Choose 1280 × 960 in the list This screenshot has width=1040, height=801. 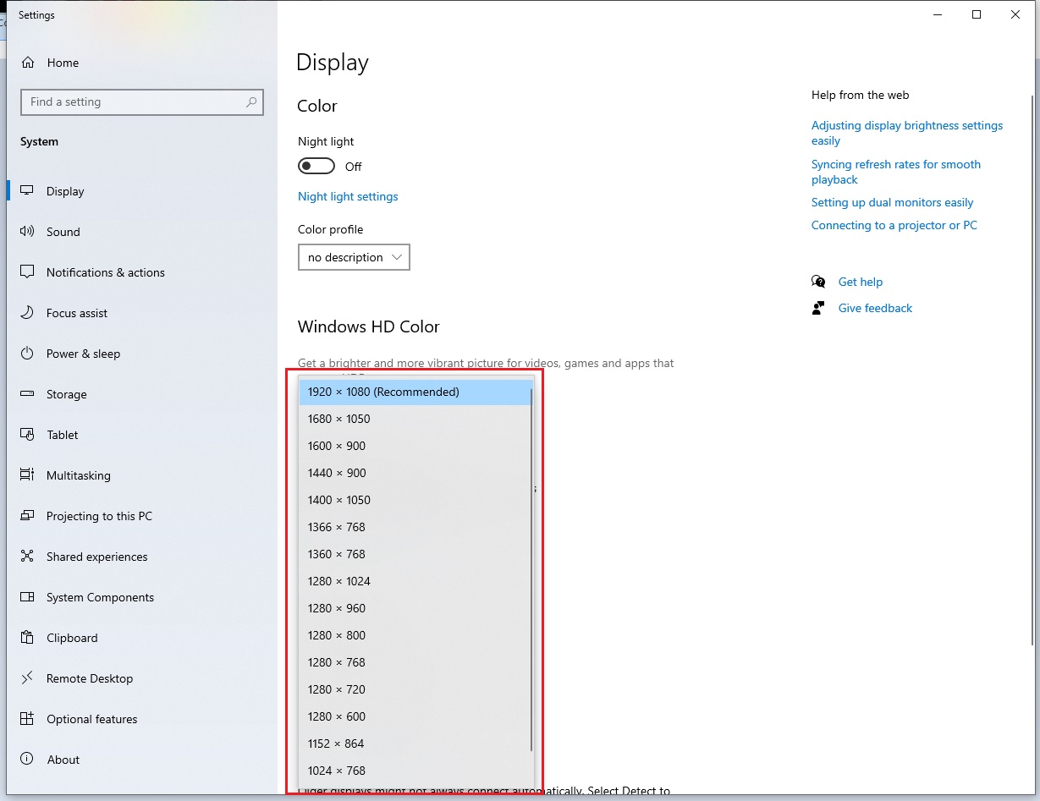click(415, 608)
